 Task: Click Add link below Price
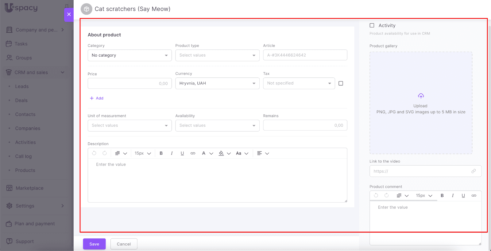coord(97,98)
